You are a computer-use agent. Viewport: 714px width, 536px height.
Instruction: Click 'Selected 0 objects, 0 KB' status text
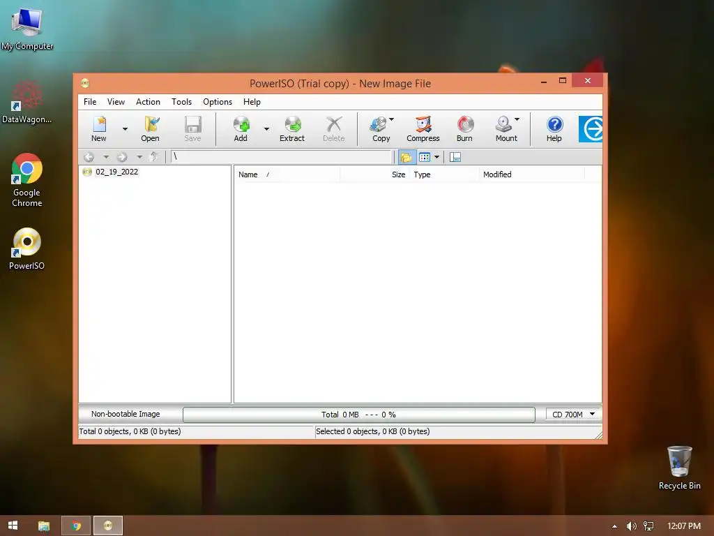(x=373, y=431)
